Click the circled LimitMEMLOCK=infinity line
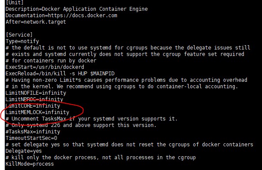 point(37,112)
